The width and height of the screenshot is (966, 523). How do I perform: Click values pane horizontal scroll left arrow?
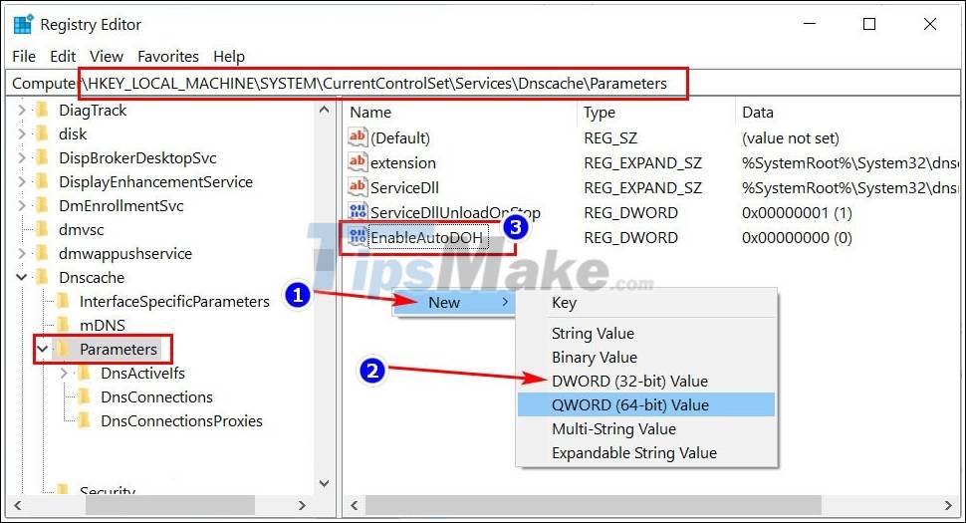[x=355, y=505]
